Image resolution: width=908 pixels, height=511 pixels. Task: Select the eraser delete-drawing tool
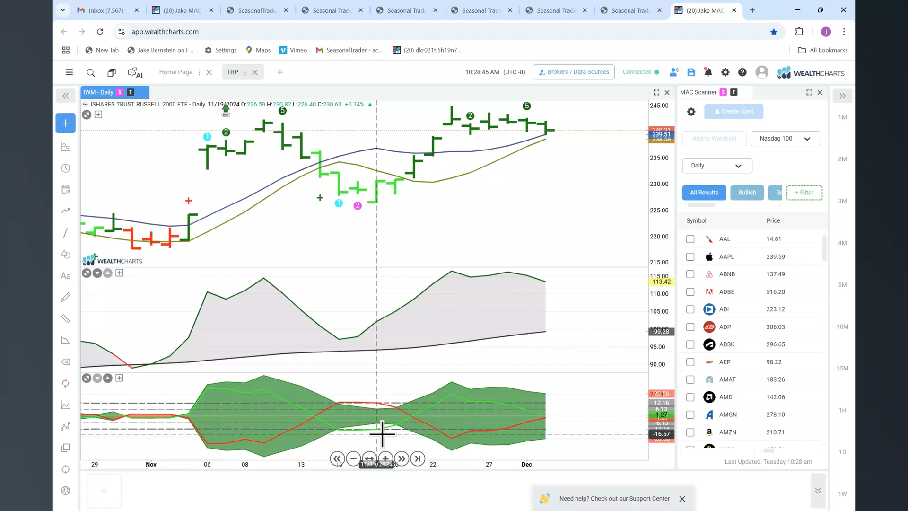point(66,362)
